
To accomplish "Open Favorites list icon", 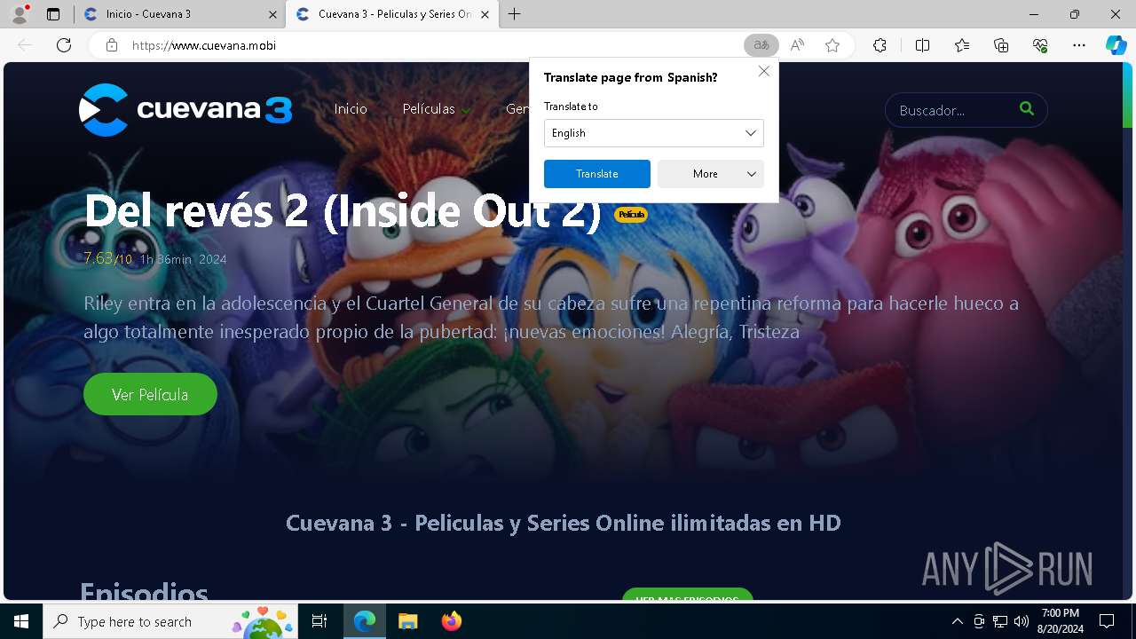I will tap(962, 45).
